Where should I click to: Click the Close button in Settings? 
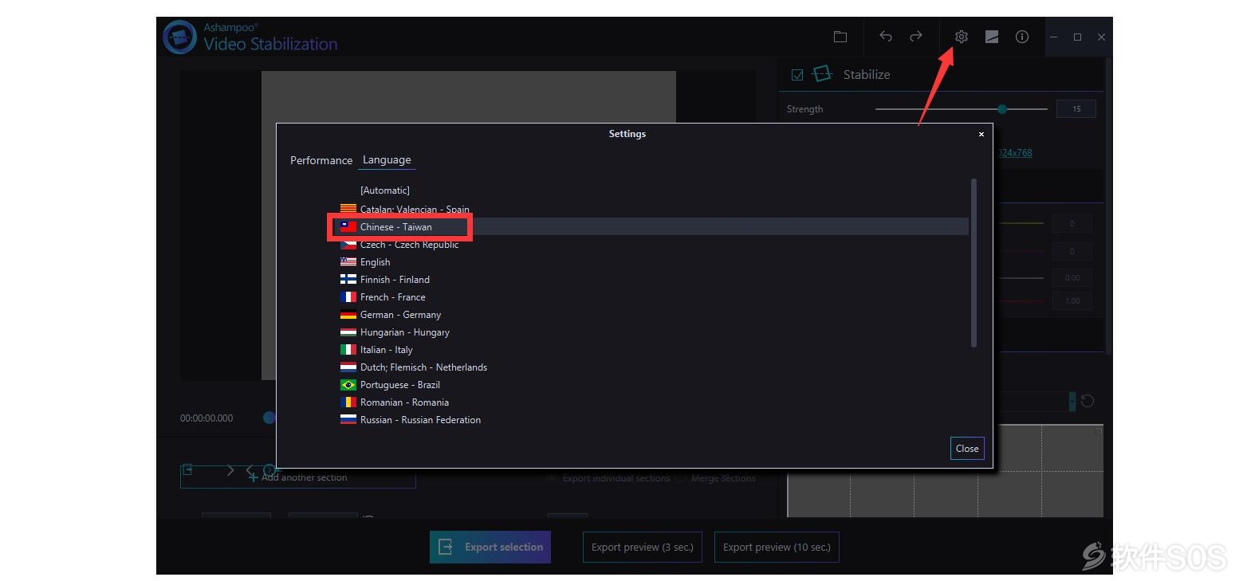(x=967, y=448)
